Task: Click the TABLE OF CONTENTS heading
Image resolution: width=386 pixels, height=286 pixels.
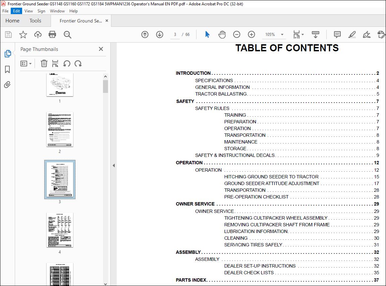Action: 287,48
